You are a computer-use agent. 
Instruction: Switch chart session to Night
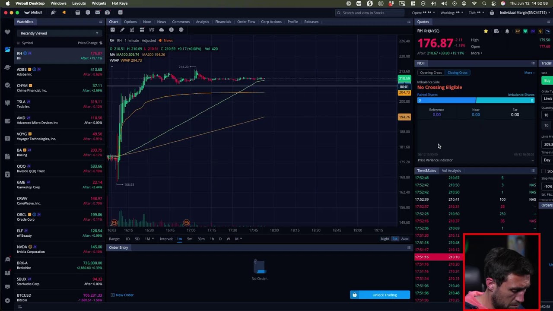coord(385,239)
